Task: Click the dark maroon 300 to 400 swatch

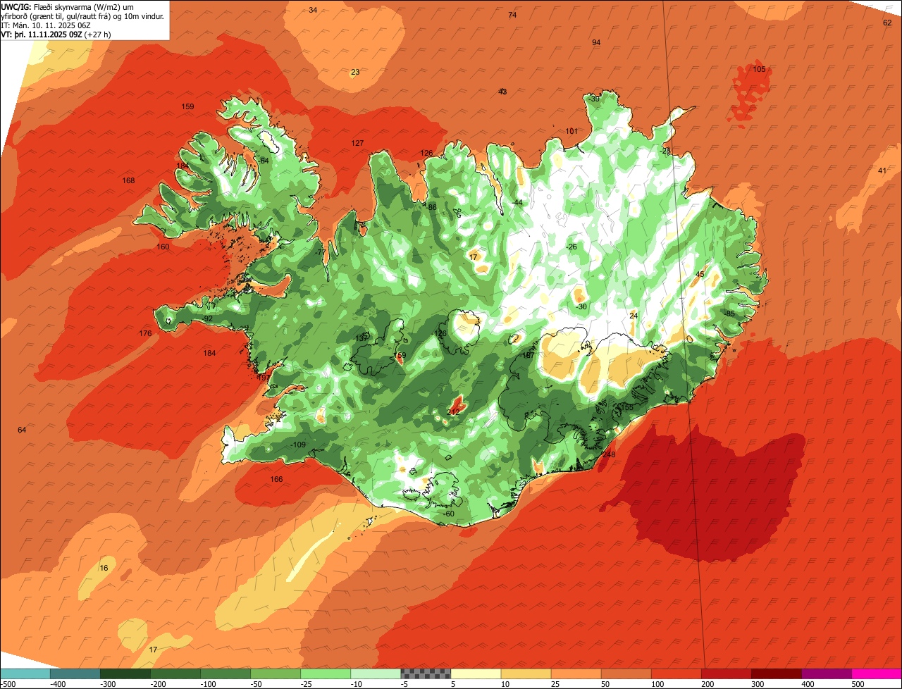Action: [x=776, y=674]
